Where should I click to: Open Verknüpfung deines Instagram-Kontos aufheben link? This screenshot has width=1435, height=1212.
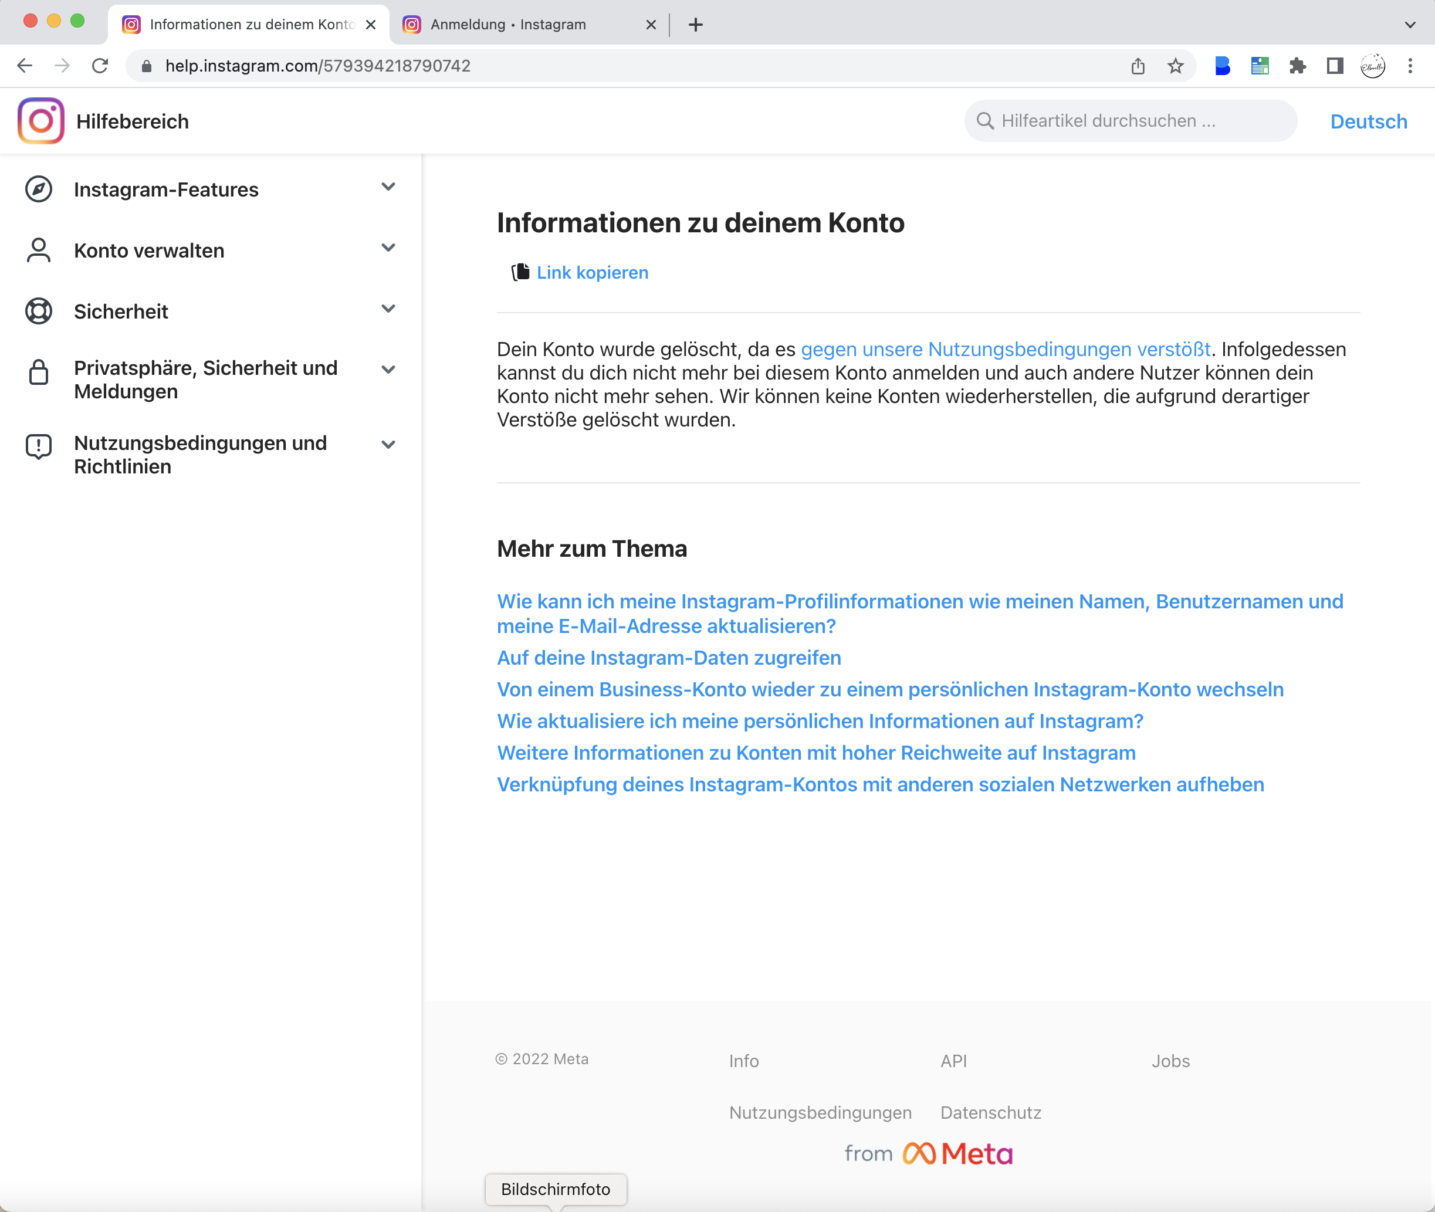[881, 784]
